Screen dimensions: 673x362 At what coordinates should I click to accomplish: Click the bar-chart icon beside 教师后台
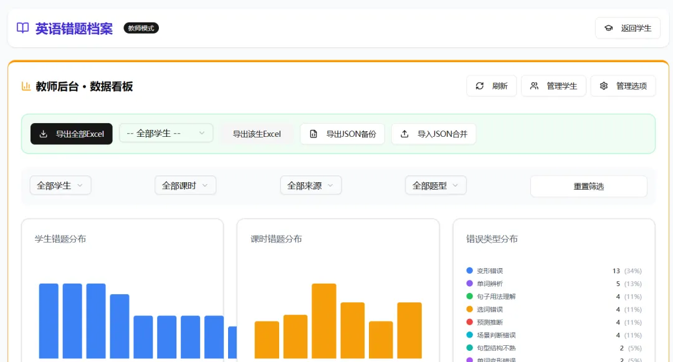click(26, 86)
